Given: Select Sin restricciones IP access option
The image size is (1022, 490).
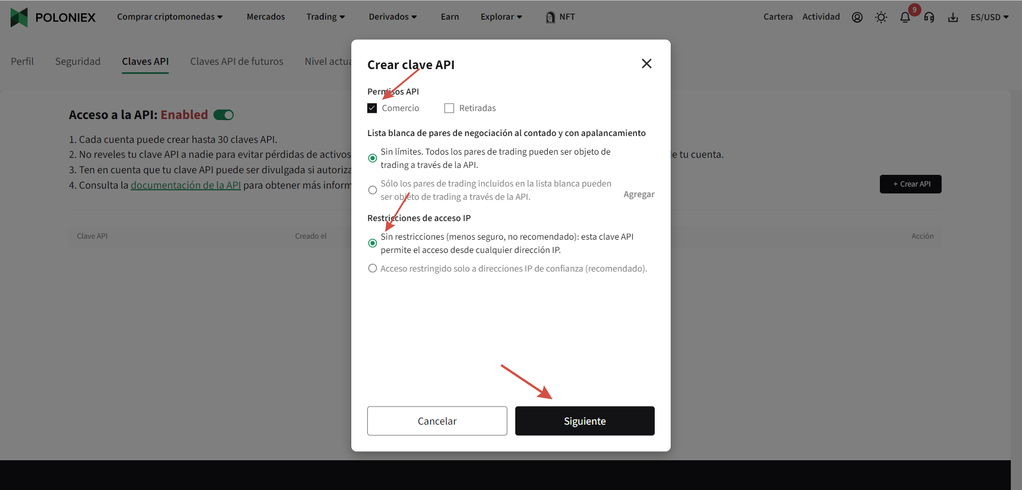Looking at the screenshot, I should [x=373, y=243].
